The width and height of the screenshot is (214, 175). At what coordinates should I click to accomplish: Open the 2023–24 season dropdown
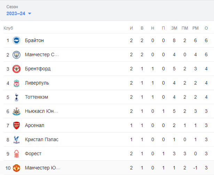(x=19, y=14)
